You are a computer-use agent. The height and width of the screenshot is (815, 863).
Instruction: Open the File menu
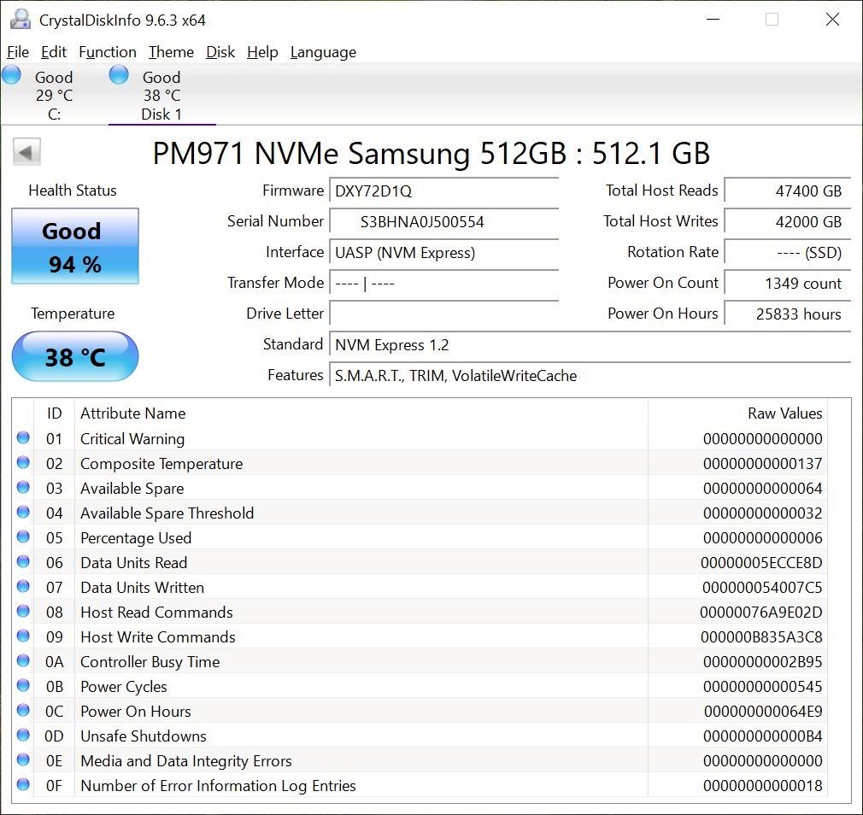[x=18, y=52]
